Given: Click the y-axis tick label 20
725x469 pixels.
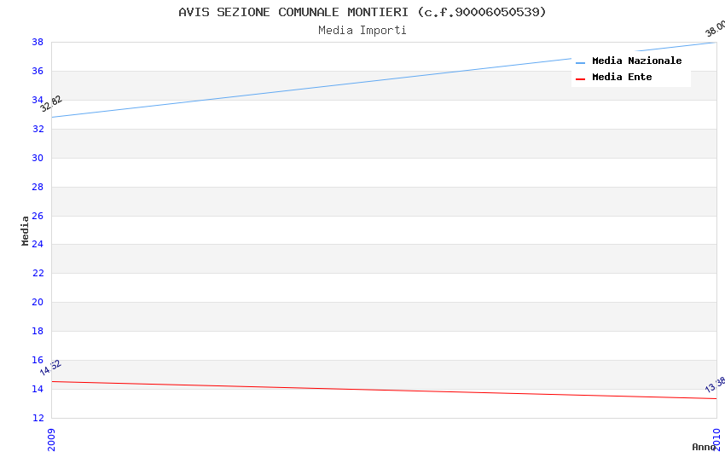Looking at the screenshot, I should tap(38, 302).
